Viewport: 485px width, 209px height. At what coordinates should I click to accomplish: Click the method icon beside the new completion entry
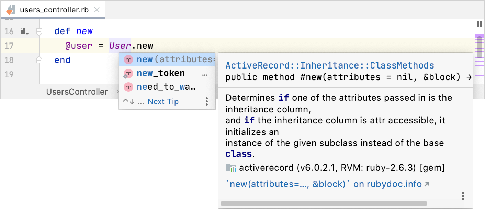coord(128,59)
